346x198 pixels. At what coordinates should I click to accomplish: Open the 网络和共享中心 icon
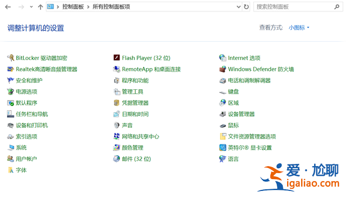(x=117, y=137)
